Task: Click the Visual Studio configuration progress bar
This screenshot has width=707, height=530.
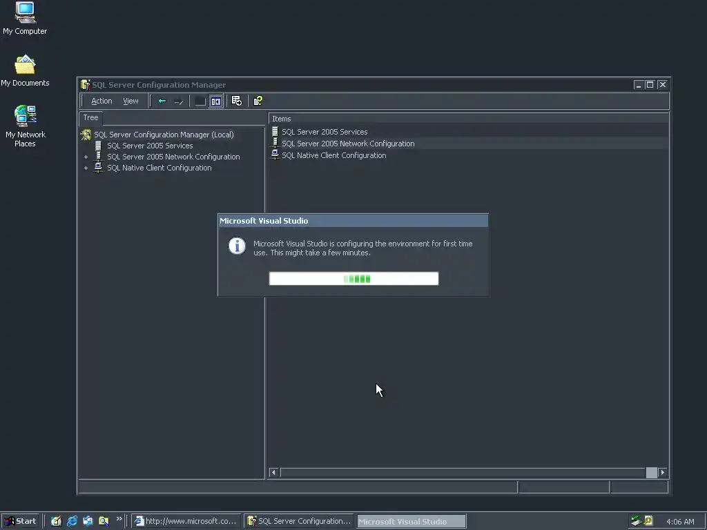Action: tap(353, 279)
